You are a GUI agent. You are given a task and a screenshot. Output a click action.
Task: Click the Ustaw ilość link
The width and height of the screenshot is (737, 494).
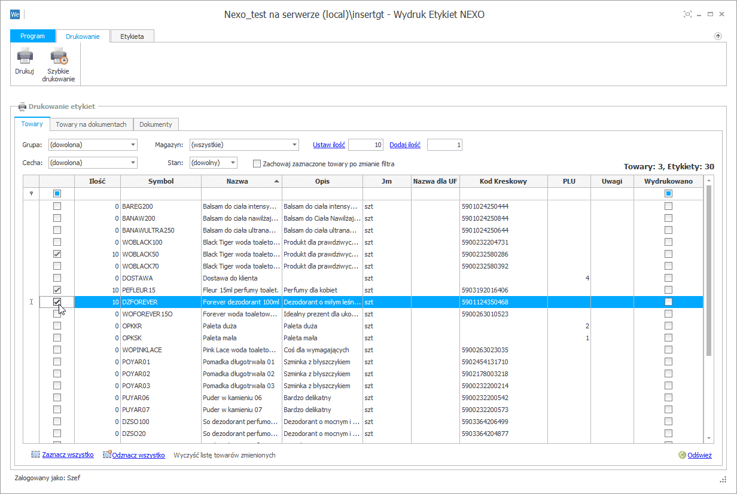[x=329, y=145]
